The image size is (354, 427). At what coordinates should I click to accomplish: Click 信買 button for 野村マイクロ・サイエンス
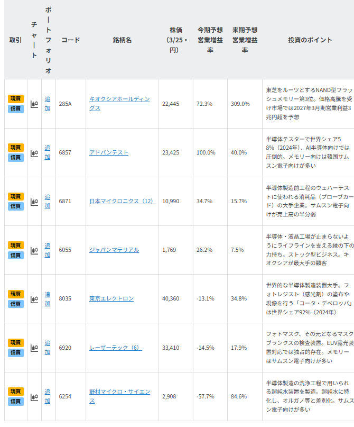click(x=16, y=402)
